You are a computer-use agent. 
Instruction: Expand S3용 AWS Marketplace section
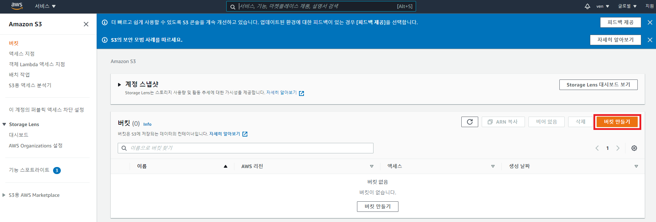[4, 195]
